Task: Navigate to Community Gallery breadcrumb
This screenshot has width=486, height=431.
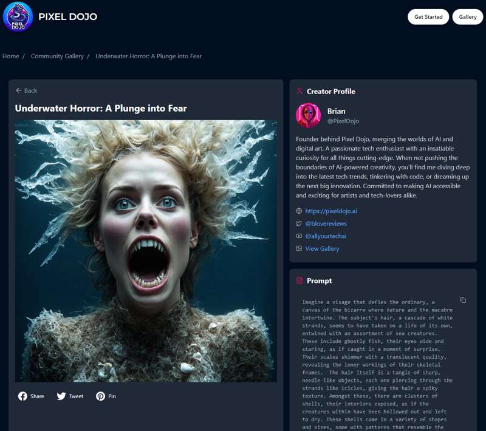Action: click(57, 56)
